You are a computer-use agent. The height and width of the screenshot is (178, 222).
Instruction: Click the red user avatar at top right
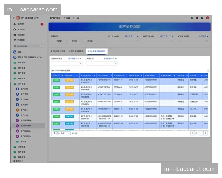(x=208, y=17)
